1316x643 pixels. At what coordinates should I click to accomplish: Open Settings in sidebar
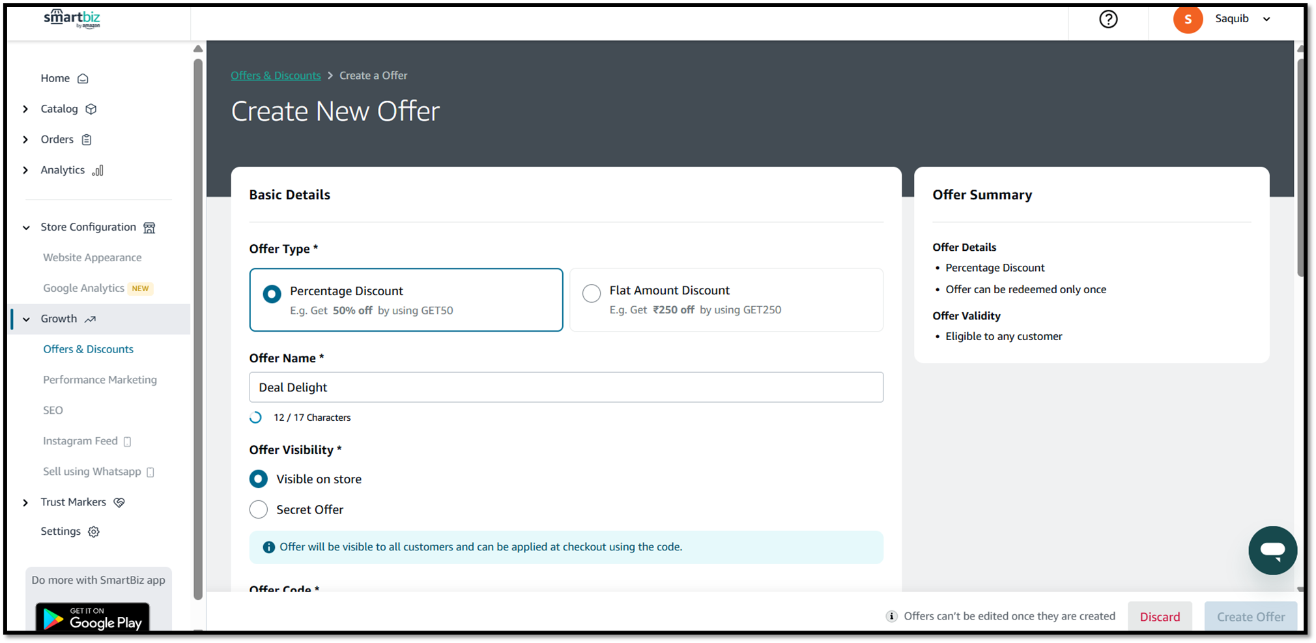point(61,531)
